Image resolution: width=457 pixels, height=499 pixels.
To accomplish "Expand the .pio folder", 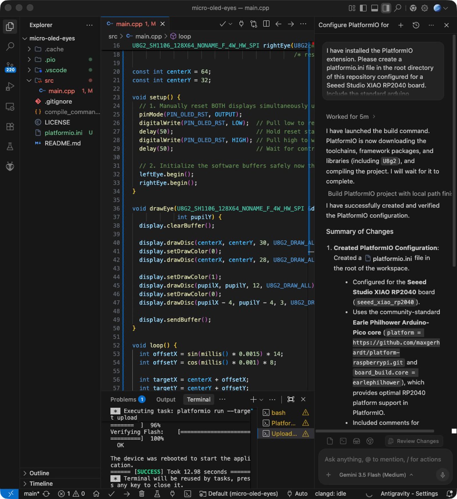I will pos(29,60).
